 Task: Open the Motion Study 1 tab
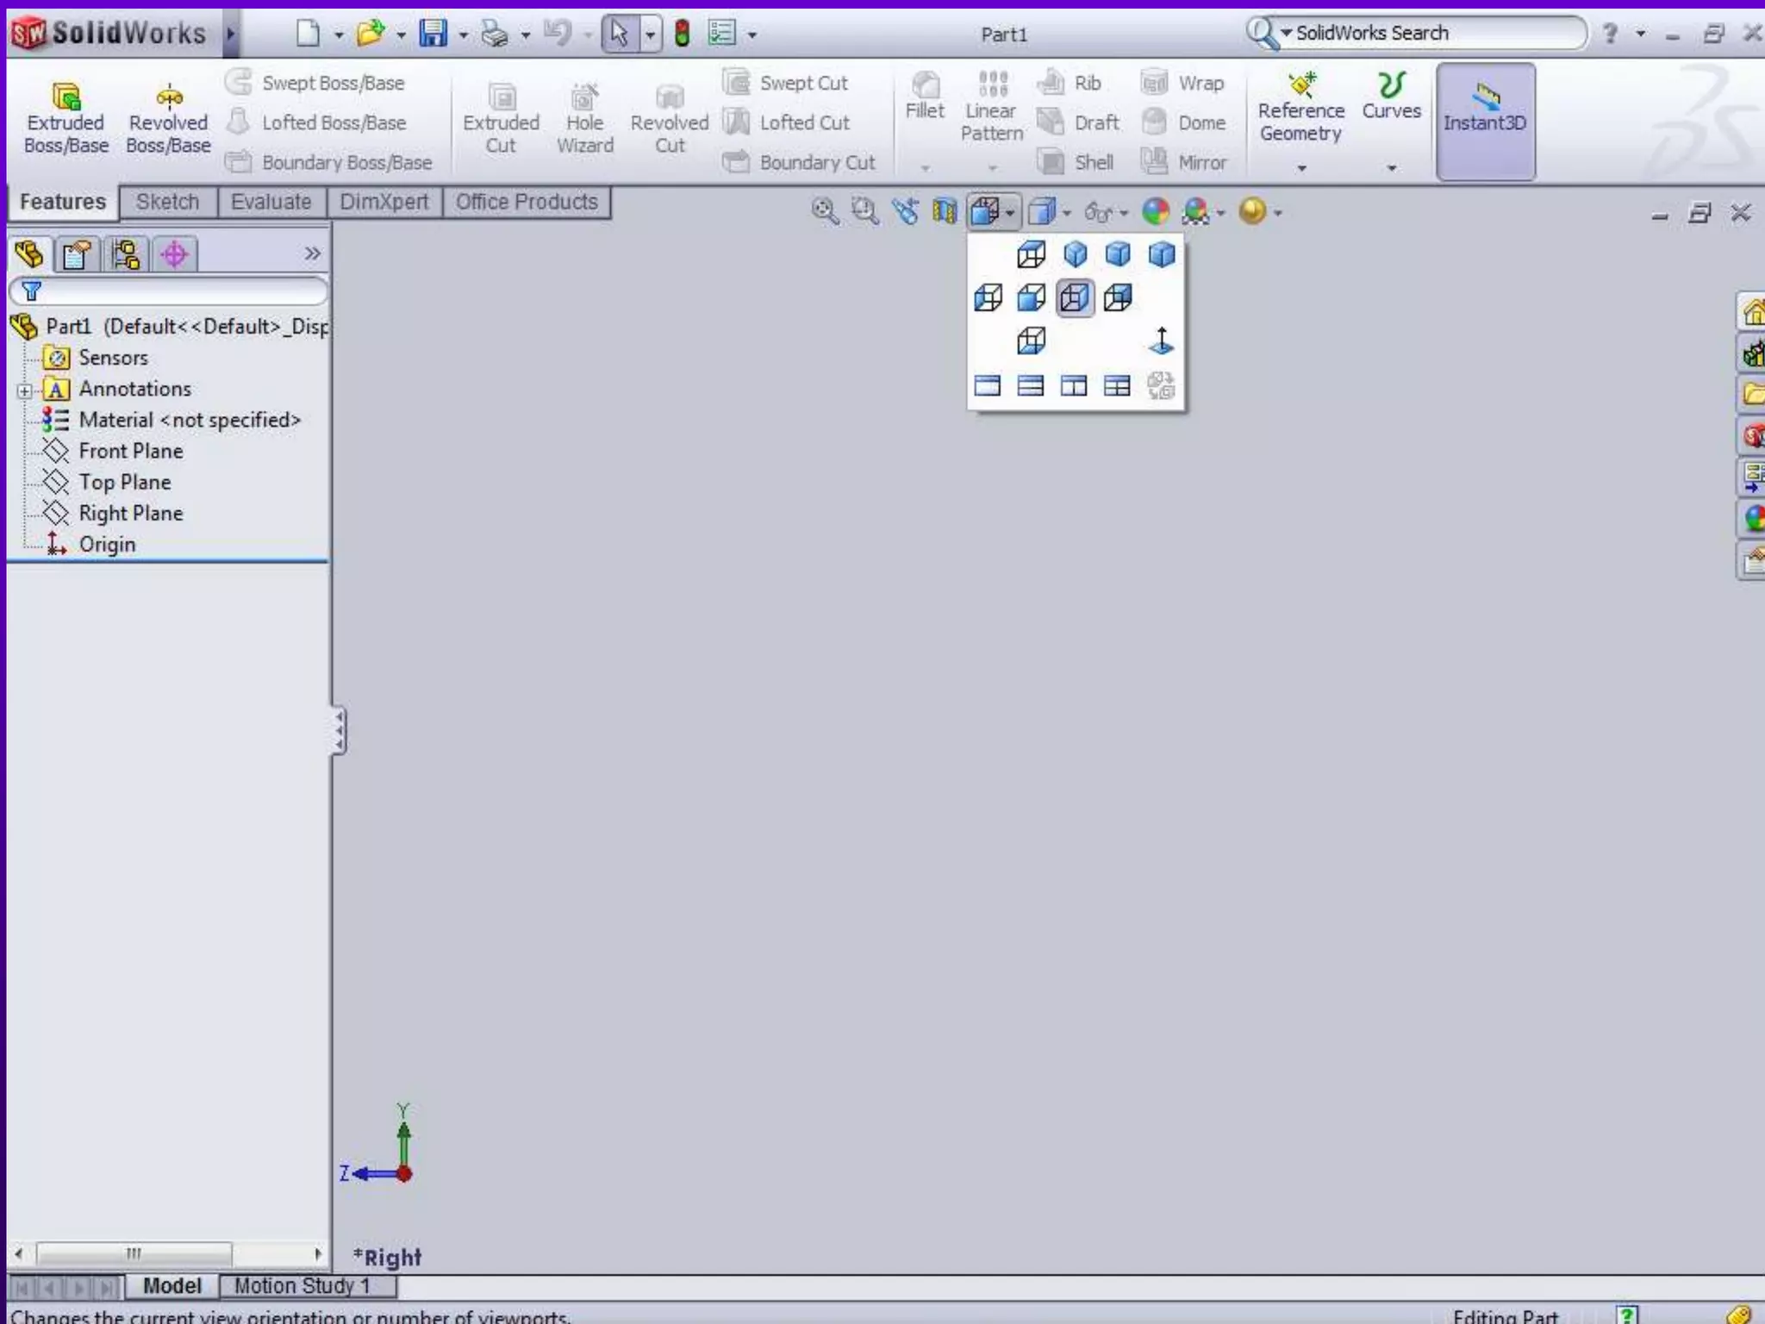click(302, 1286)
